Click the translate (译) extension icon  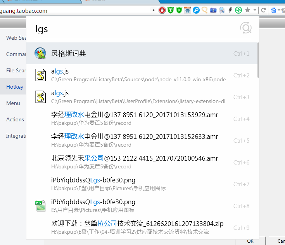pyautogui.click(x=188, y=10)
